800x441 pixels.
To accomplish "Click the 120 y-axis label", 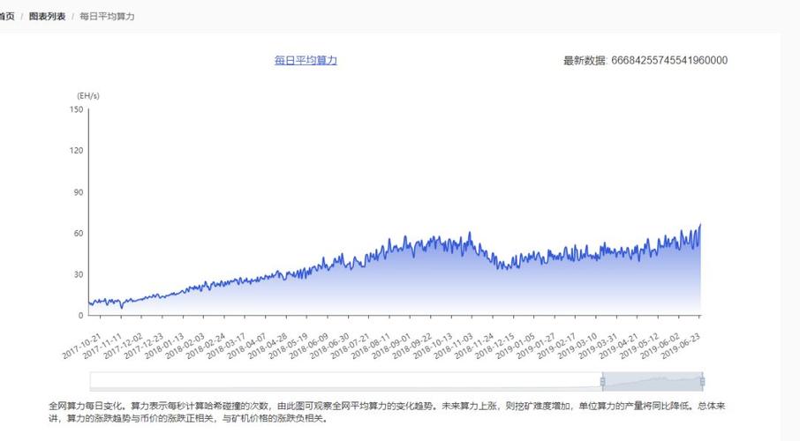I will click(x=76, y=151).
